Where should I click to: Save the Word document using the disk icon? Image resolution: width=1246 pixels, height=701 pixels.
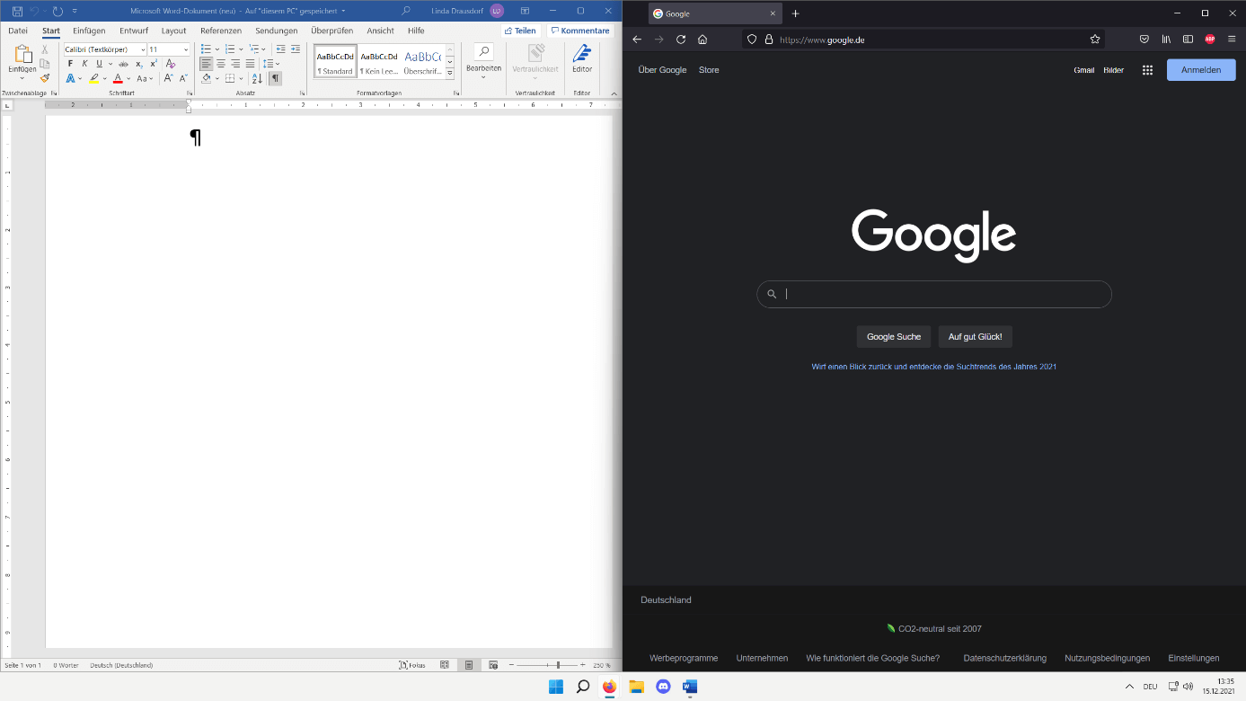pos(17,11)
